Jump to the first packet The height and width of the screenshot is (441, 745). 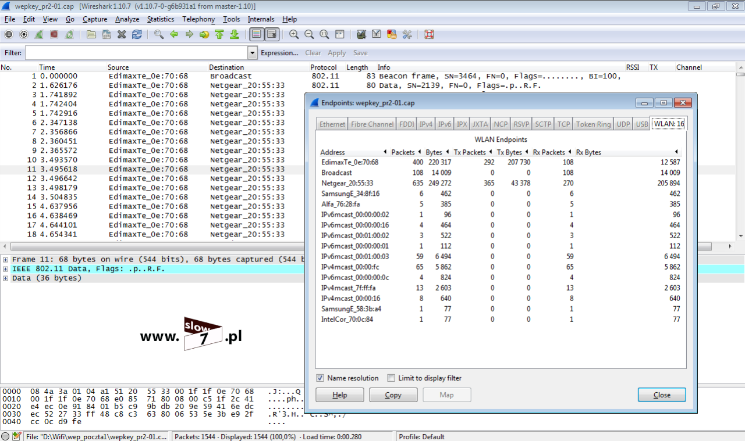[219, 34]
